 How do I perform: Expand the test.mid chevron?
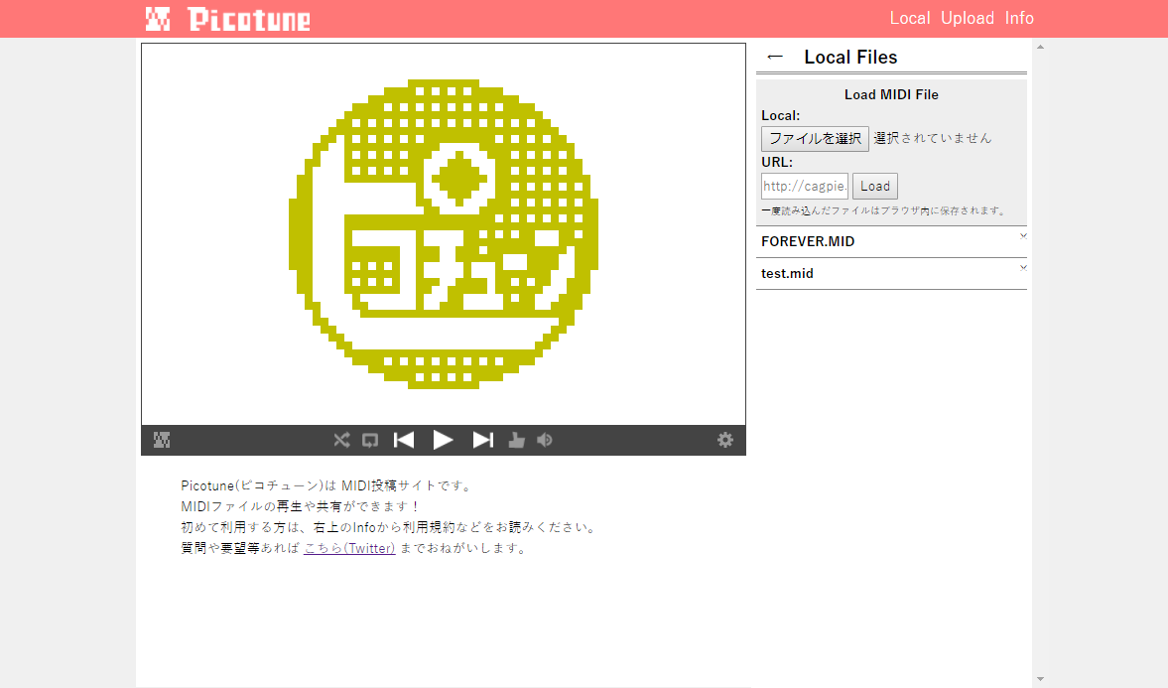(x=1023, y=268)
